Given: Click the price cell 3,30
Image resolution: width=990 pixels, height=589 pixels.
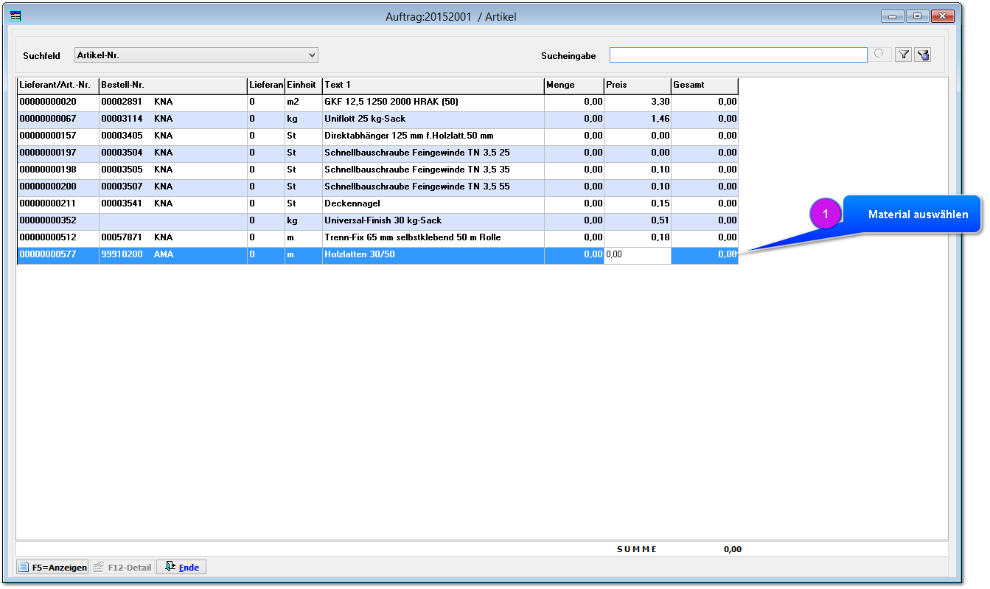Looking at the screenshot, I should (638, 102).
